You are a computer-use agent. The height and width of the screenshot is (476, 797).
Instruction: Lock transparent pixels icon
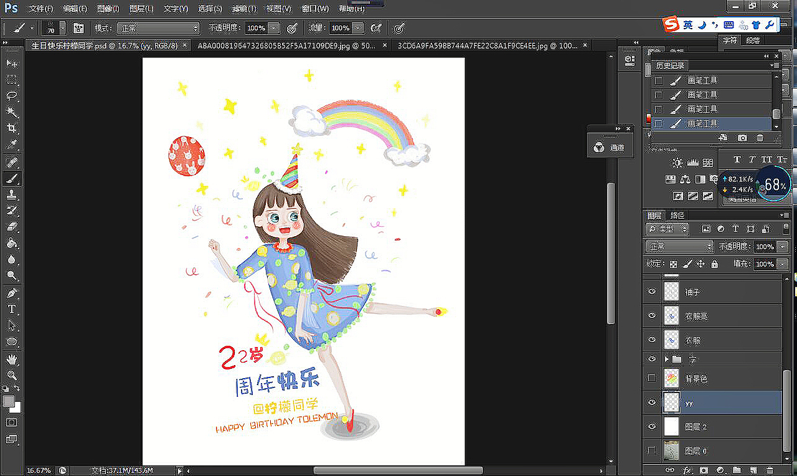pyautogui.click(x=672, y=264)
